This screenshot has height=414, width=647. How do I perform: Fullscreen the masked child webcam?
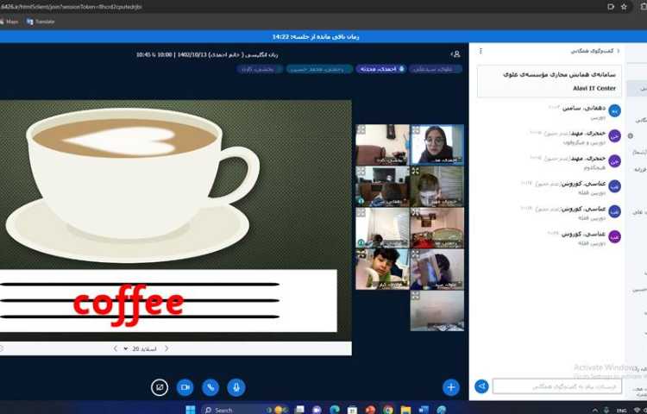416,171
